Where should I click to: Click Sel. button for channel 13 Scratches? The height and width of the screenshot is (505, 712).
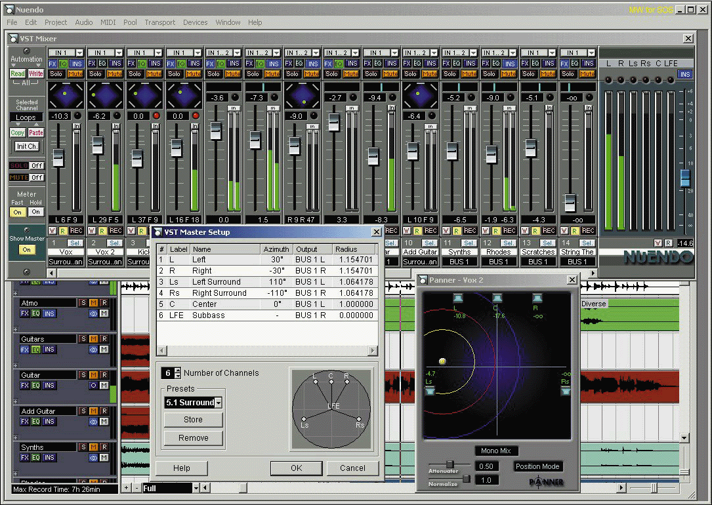(548, 243)
